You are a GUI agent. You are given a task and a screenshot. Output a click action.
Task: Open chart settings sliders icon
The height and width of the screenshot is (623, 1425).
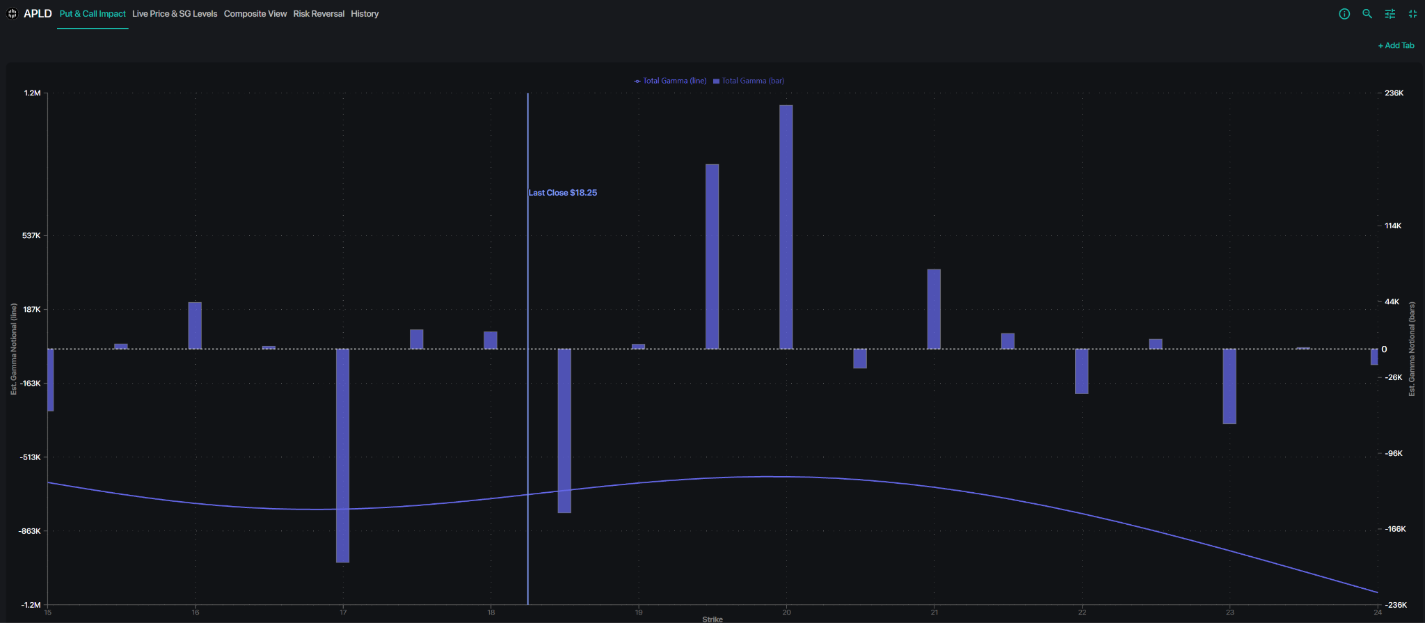[1390, 14]
